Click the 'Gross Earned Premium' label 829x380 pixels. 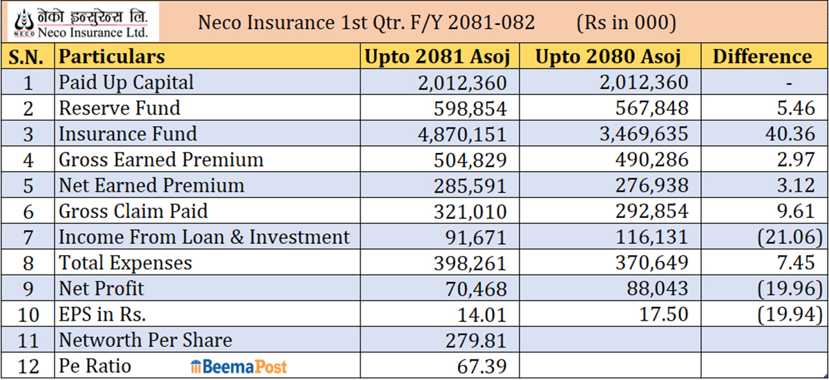coord(161,160)
